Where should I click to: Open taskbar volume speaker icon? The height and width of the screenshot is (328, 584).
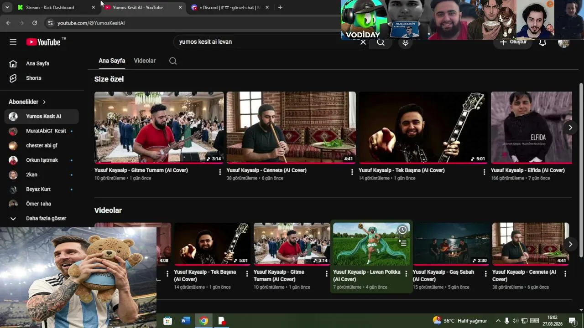515,321
